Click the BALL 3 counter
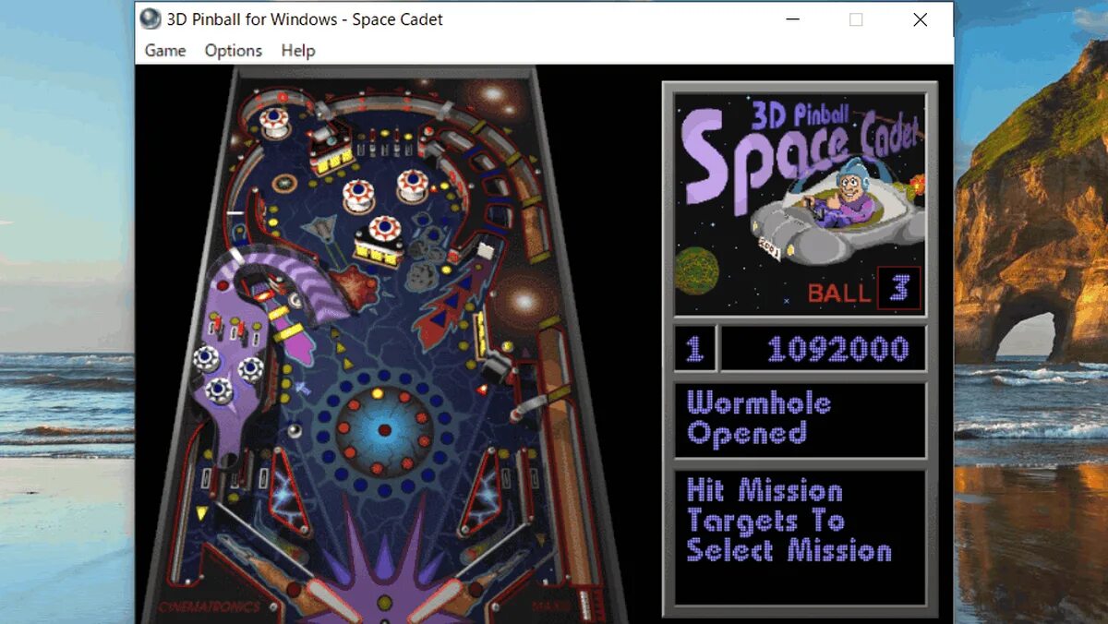The image size is (1108, 624). tap(863, 291)
